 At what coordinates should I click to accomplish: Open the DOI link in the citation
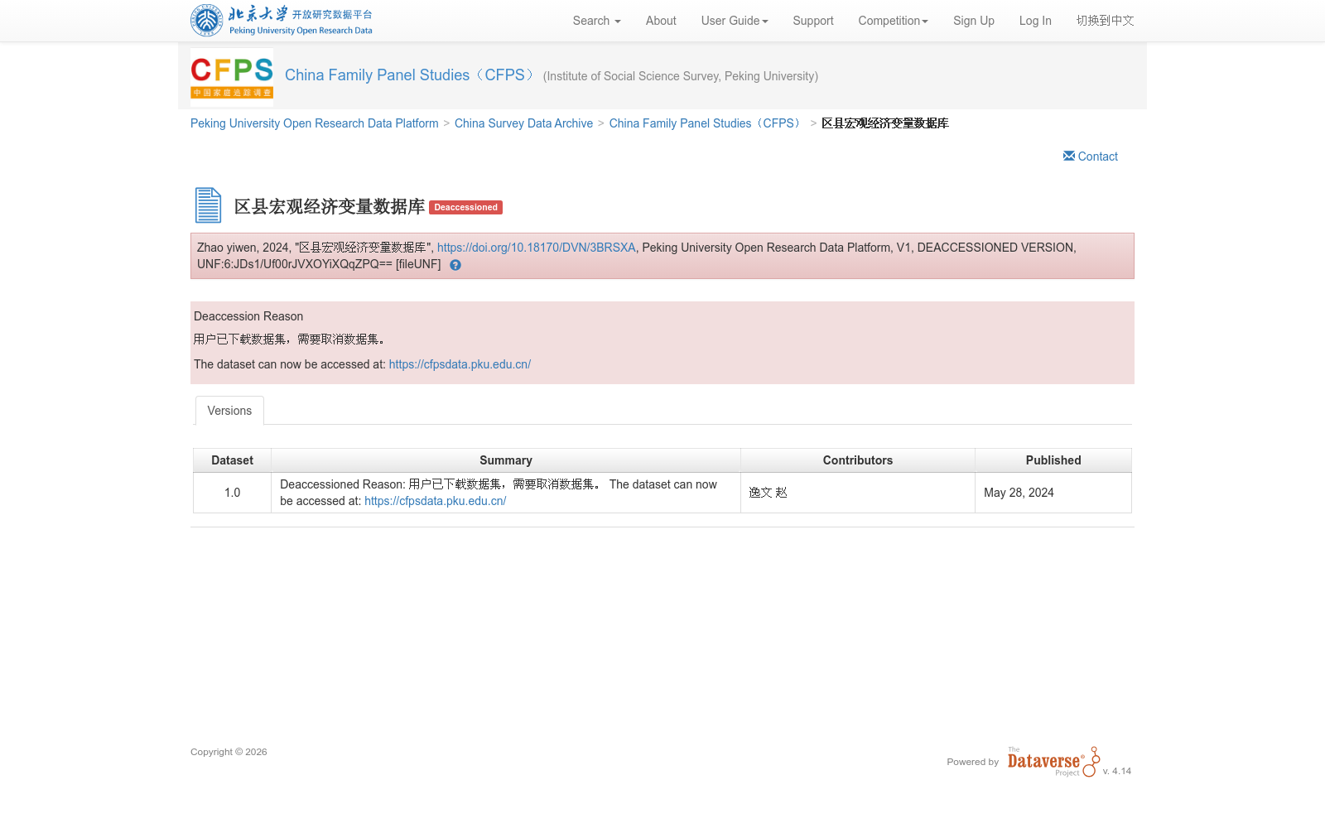pyautogui.click(x=537, y=248)
